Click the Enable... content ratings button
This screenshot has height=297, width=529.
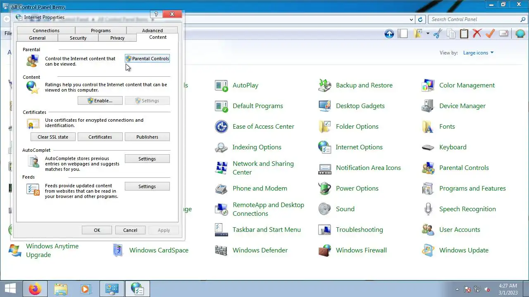pos(100,101)
